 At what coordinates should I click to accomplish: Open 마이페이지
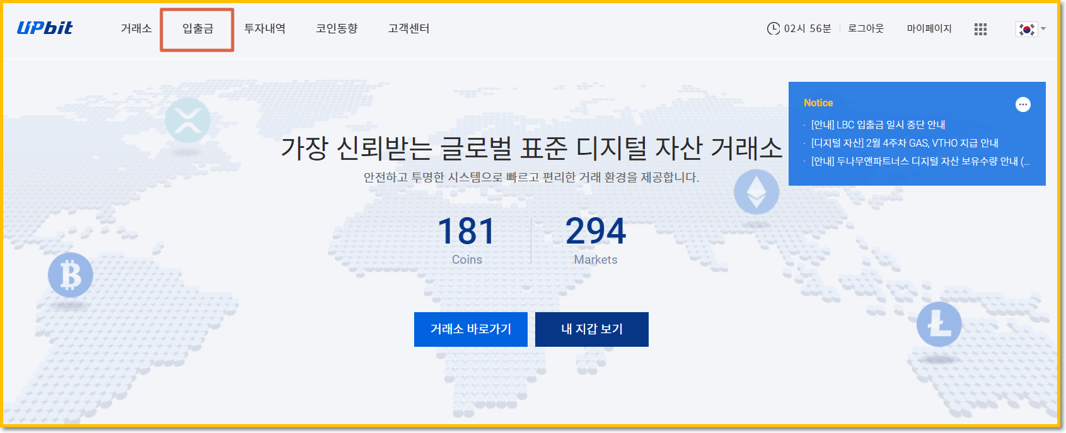click(x=929, y=29)
